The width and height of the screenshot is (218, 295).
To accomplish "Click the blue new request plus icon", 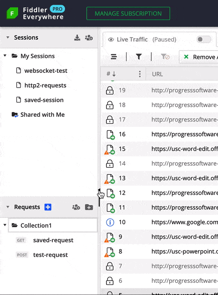I will [48, 207].
